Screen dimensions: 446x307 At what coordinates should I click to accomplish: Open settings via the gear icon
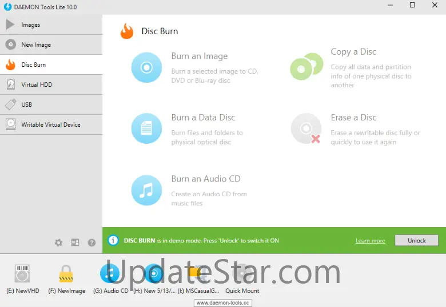point(58,243)
